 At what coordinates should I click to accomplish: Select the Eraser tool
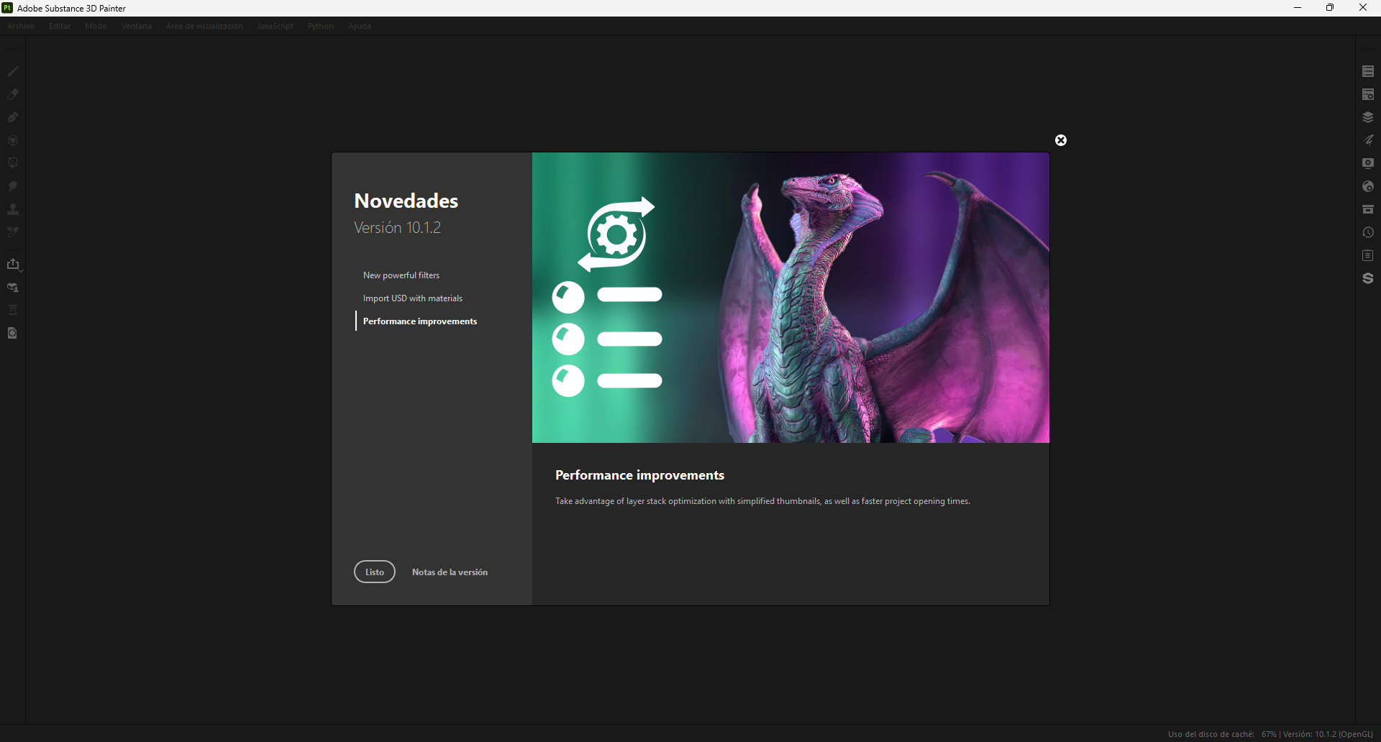13,94
